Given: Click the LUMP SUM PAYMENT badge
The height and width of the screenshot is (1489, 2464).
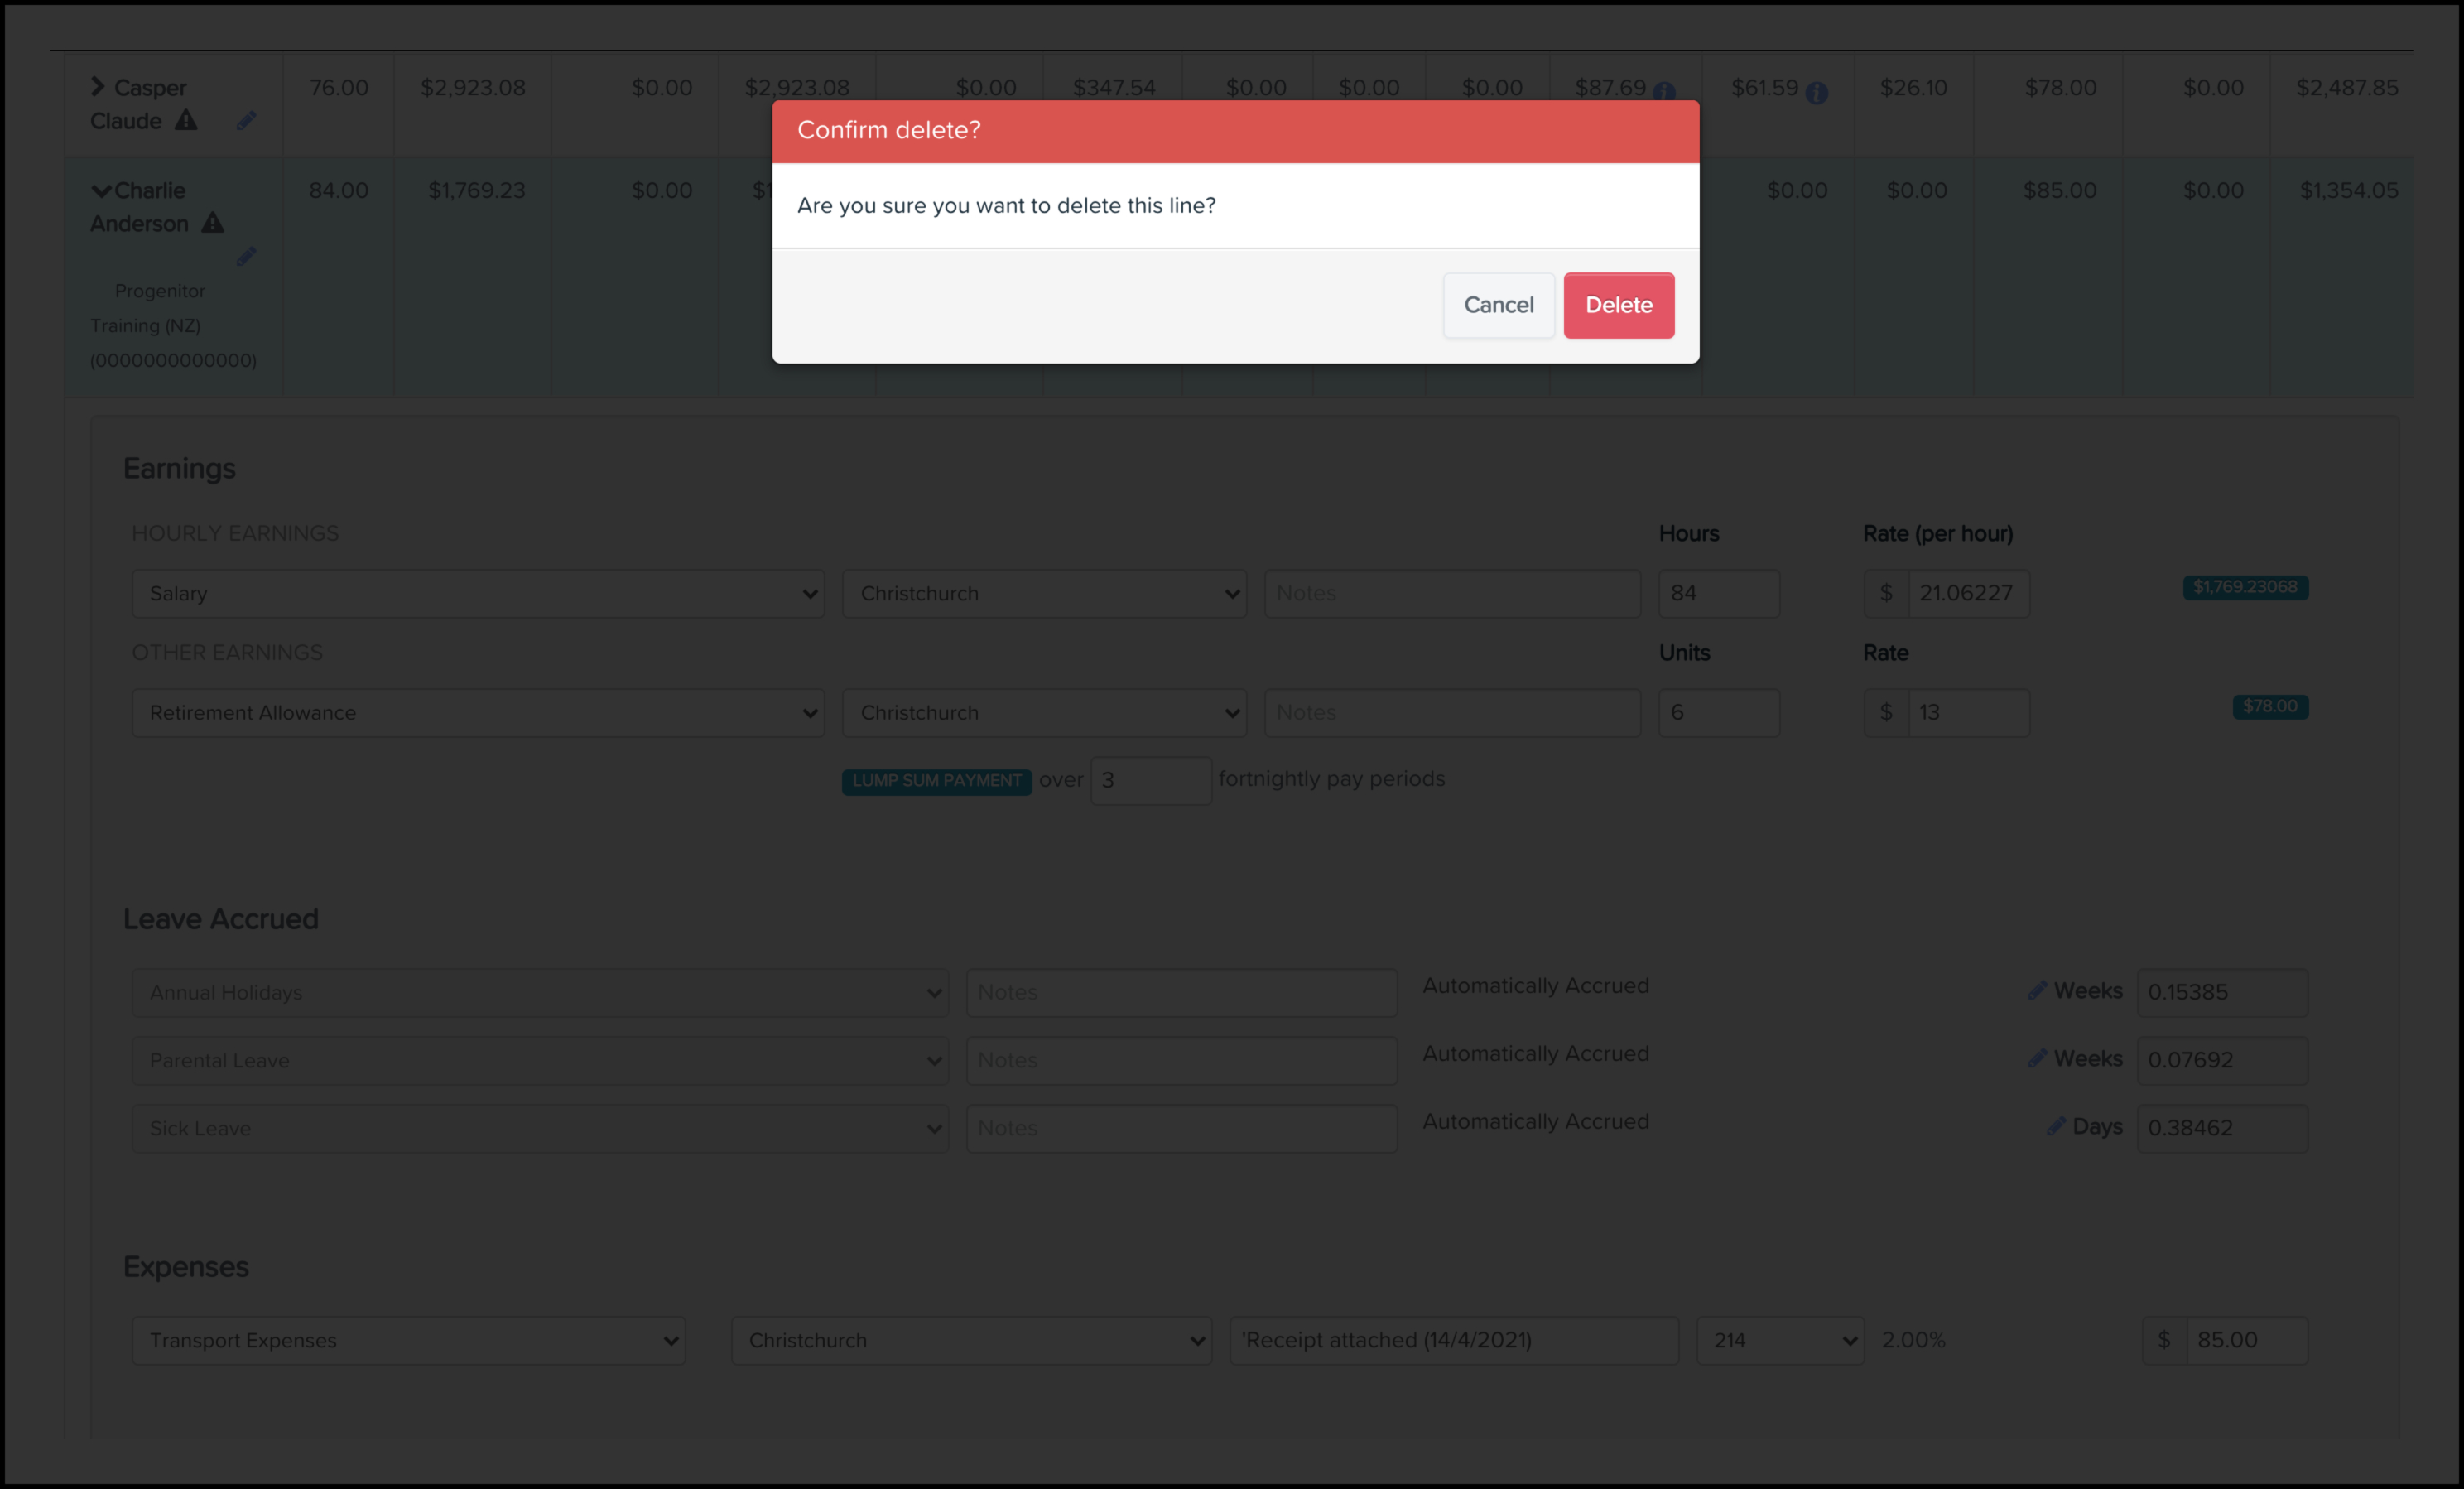Looking at the screenshot, I should 936,781.
